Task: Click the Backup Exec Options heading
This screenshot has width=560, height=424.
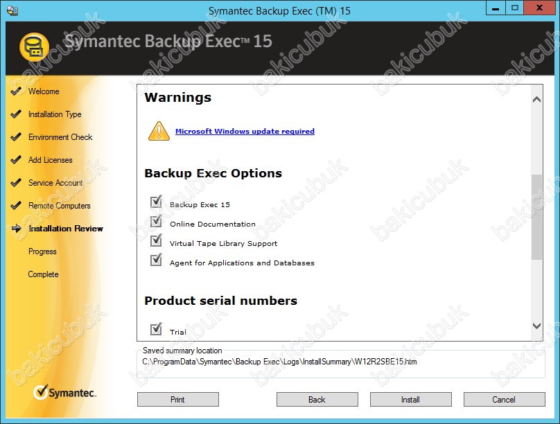Action: [x=213, y=173]
